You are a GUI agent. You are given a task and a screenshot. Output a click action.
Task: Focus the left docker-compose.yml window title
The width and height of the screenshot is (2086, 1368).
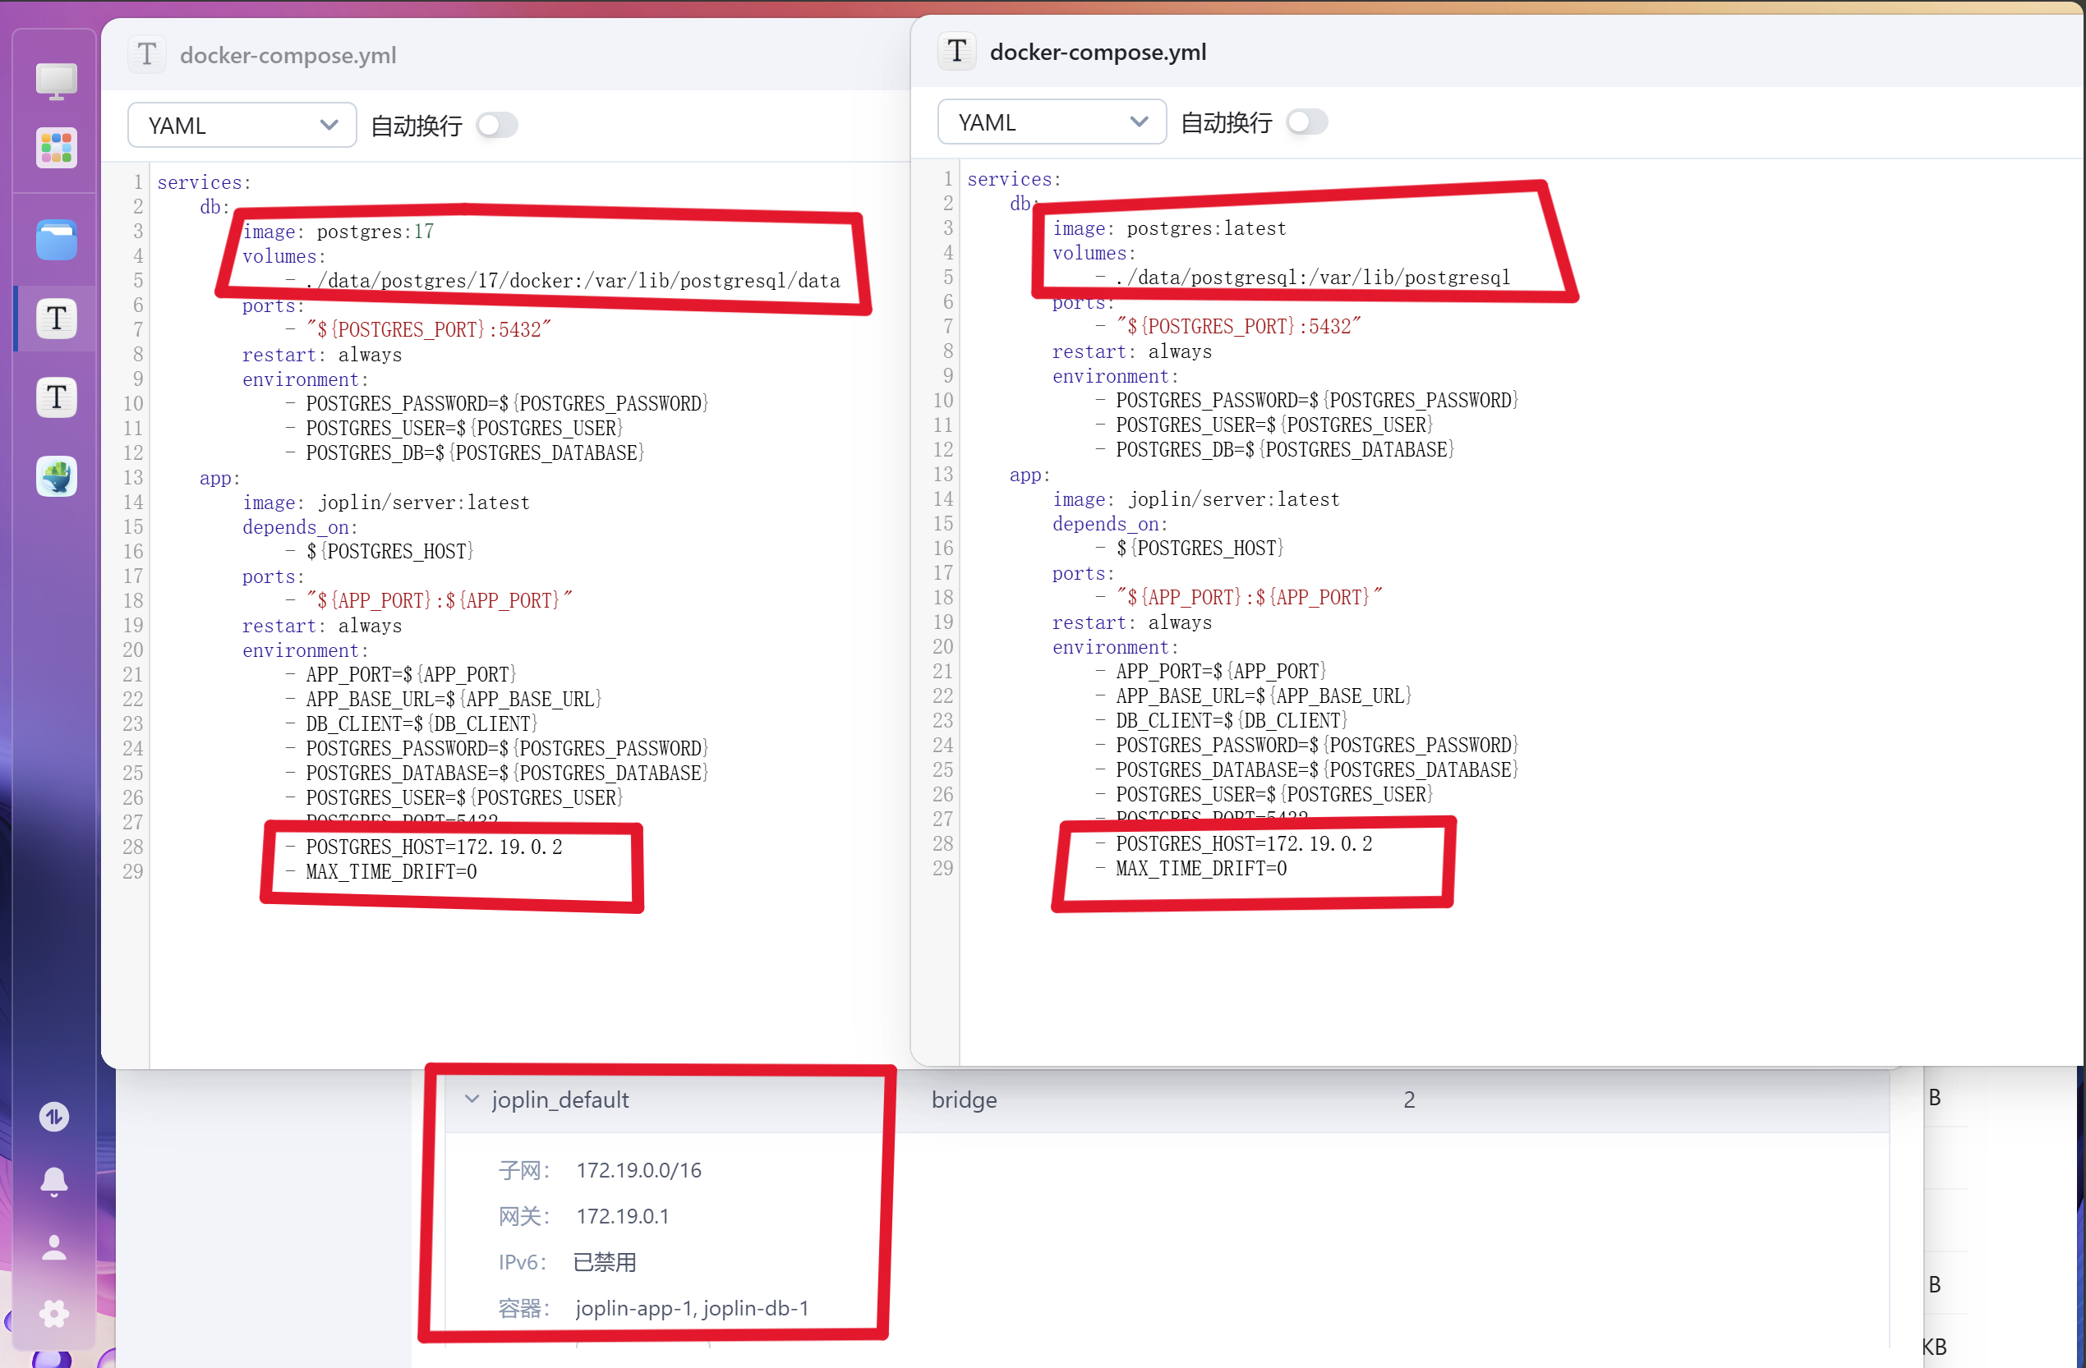[288, 55]
